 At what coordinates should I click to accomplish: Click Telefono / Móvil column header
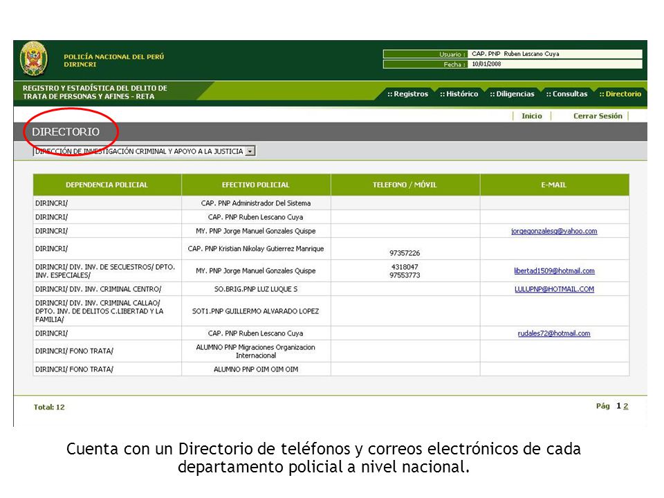[405, 185]
